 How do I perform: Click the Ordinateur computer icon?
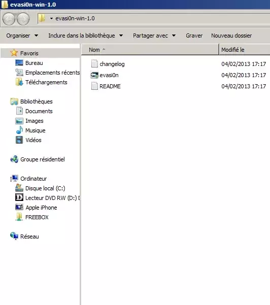[14, 178]
